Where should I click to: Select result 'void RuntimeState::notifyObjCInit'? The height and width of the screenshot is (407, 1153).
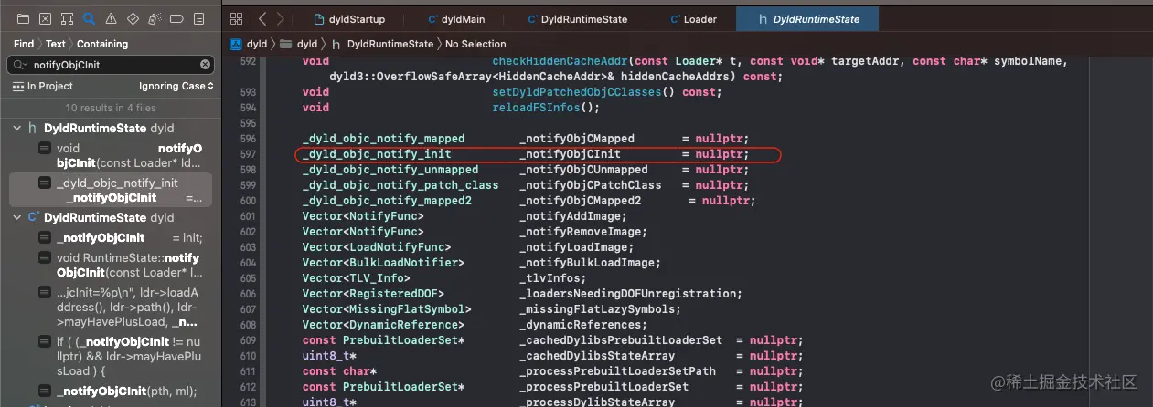click(x=111, y=266)
